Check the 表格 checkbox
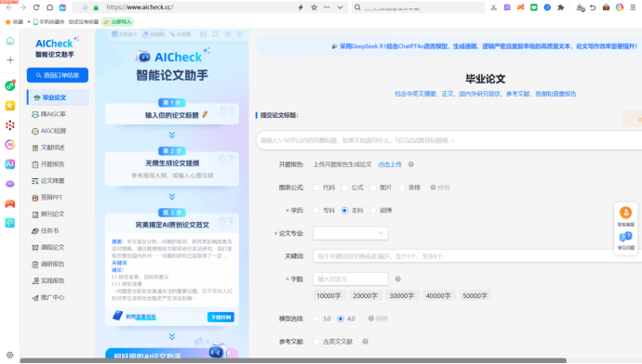642x364 pixels. [402, 188]
